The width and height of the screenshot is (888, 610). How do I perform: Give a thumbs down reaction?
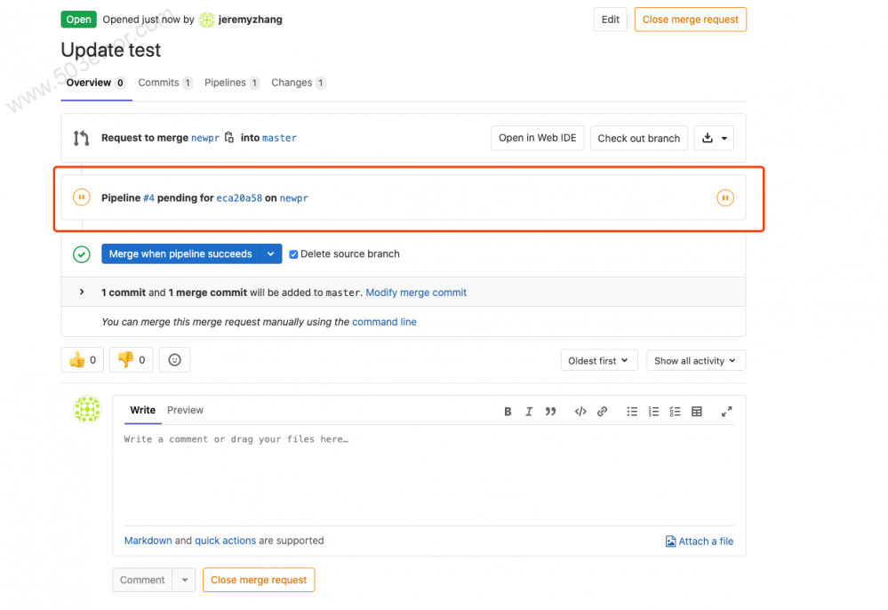click(131, 359)
